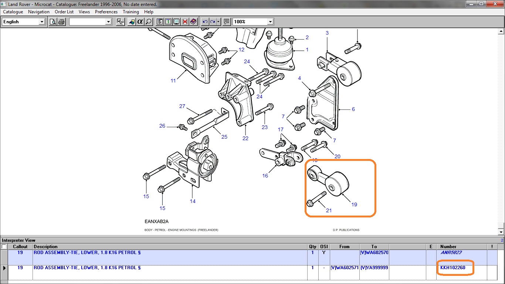The height and width of the screenshot is (284, 505).
Task: Click the monitor screen toolbar icon
Action: 177,22
